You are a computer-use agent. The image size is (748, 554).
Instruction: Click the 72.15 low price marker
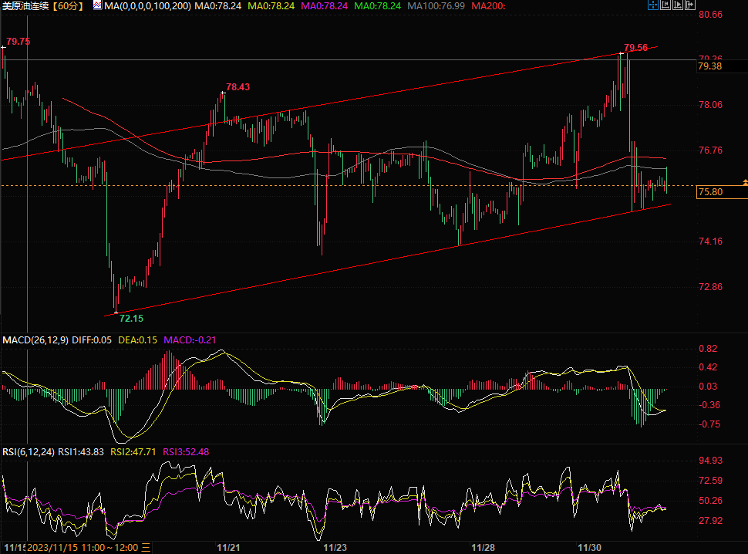(131, 318)
